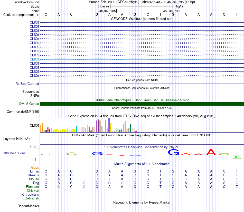Click the Mouse alignment row label
Viewport: 244px width, 212px height.
pyautogui.click(x=34, y=179)
